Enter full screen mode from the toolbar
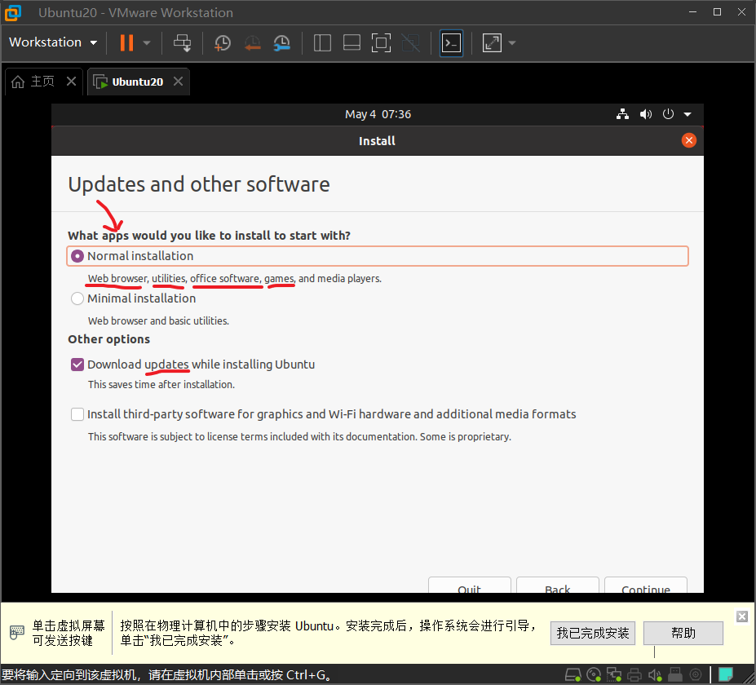Screen dimensions: 756x685 (381, 43)
